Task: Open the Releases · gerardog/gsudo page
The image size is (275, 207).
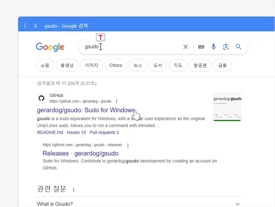Action: click(80, 153)
